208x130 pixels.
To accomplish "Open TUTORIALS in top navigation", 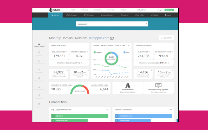I will tap(85, 10).
